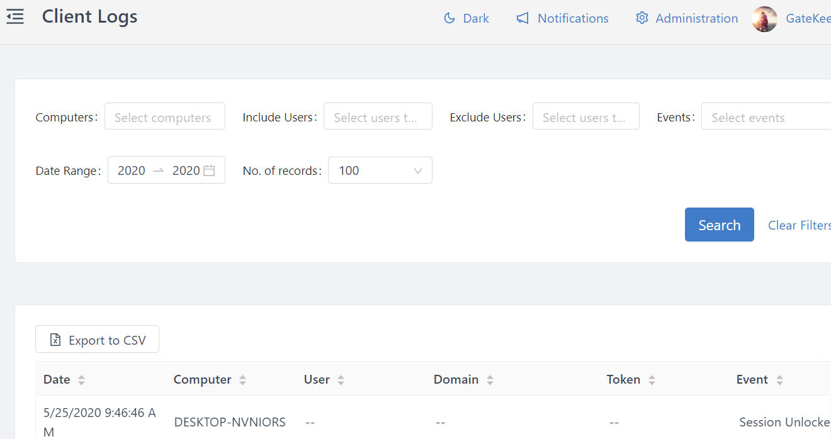Screen dimensions: 831x439
Task: Click the moon icon for Dark mode
Action: 449,18
